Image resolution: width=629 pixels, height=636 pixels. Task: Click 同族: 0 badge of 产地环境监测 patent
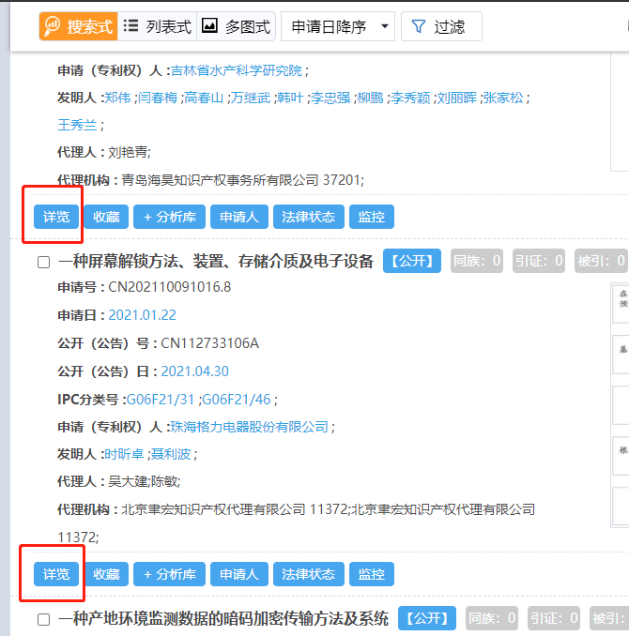pos(492,618)
